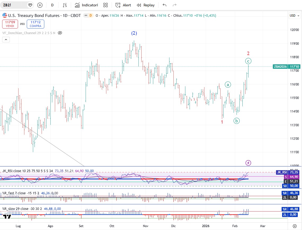Click the add symbol plus icon

(x=40, y=5)
